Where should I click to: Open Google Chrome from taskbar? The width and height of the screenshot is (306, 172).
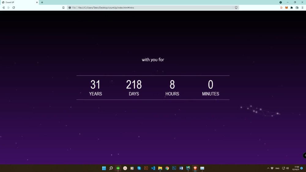tap(167, 168)
